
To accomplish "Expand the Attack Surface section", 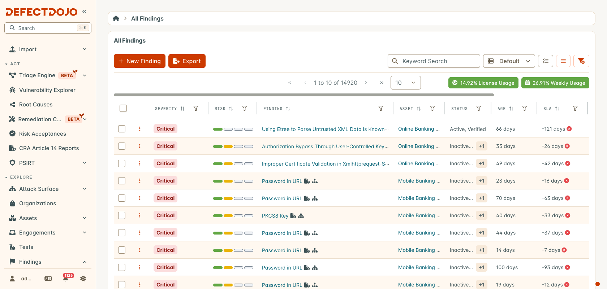I will [x=48, y=189].
